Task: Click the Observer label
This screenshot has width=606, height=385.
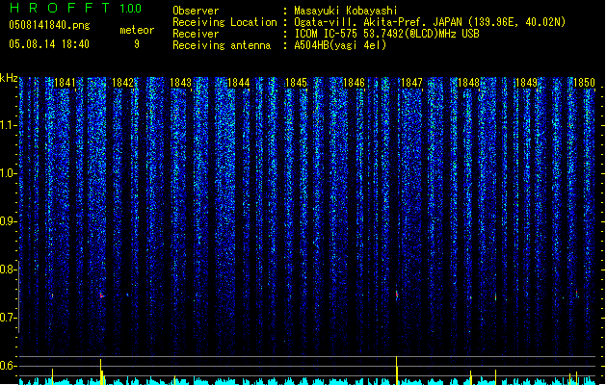Action: [x=196, y=11]
